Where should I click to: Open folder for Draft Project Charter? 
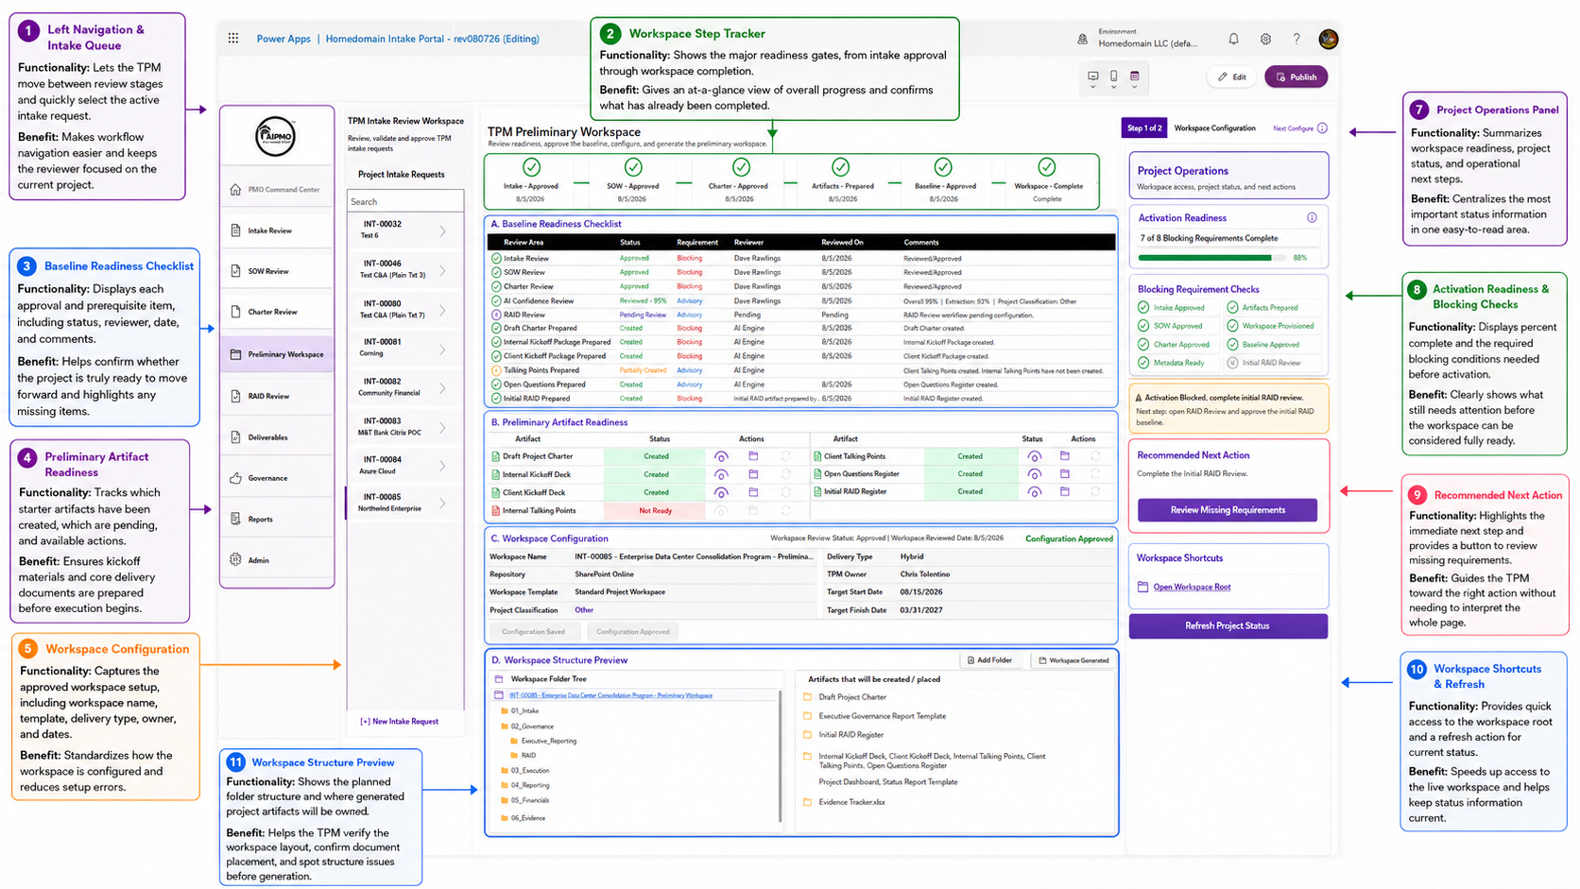point(753,456)
